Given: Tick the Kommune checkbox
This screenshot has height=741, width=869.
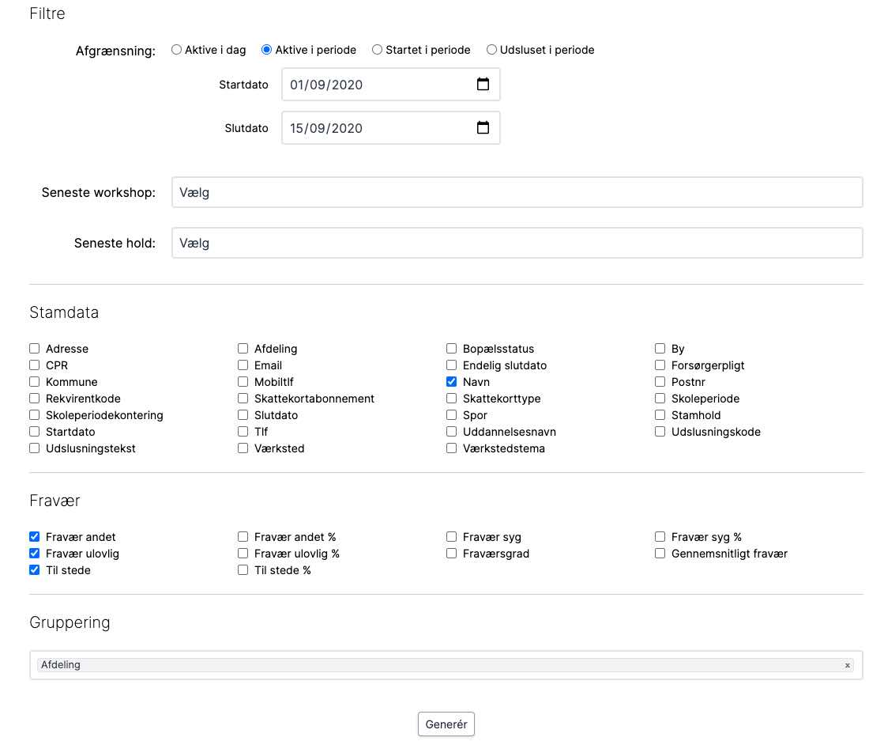Looking at the screenshot, I should pyautogui.click(x=34, y=382).
